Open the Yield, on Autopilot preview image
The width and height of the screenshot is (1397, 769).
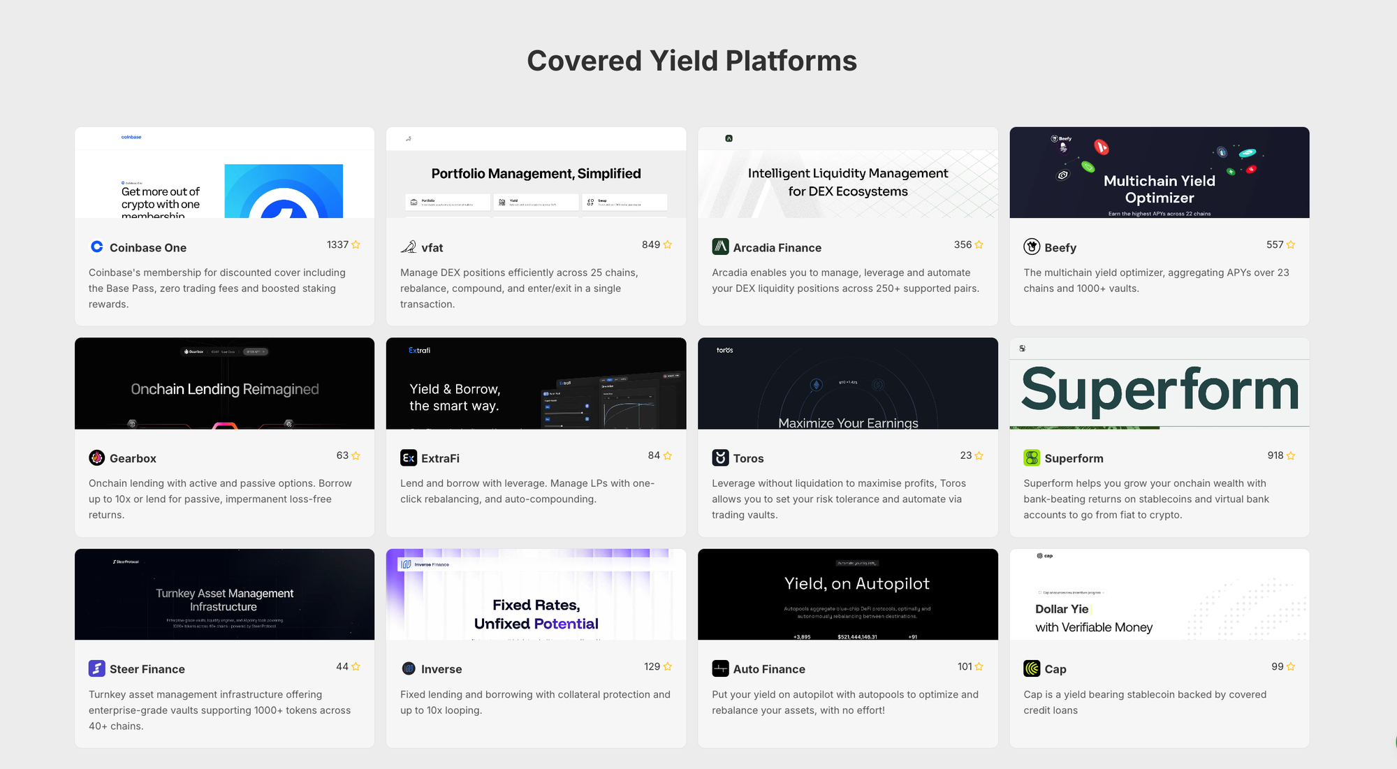pos(848,594)
